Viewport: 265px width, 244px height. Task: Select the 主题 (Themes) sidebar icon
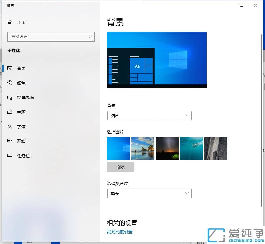coord(10,112)
